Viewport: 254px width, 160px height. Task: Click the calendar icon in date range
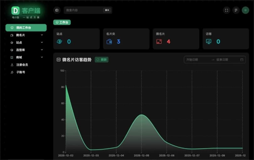(x=242, y=60)
